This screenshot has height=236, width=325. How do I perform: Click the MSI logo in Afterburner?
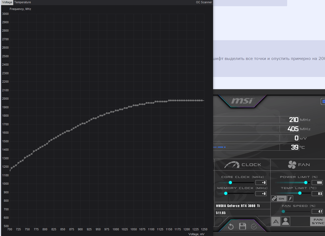[242, 101]
